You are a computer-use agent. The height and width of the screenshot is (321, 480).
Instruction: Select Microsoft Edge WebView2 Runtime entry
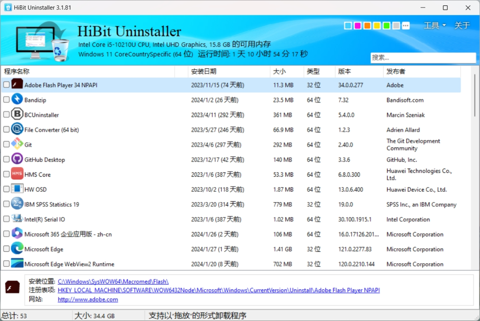pos(69,264)
